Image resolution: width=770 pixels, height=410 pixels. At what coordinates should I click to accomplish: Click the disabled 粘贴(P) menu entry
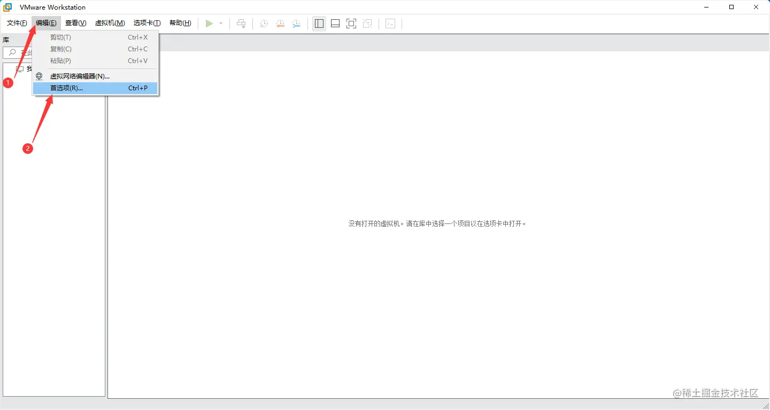click(x=95, y=61)
